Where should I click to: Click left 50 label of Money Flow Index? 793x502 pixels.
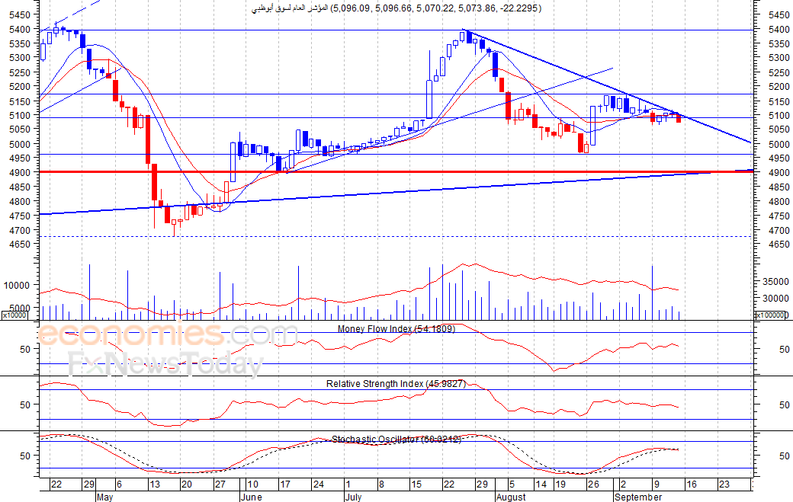[25, 350]
